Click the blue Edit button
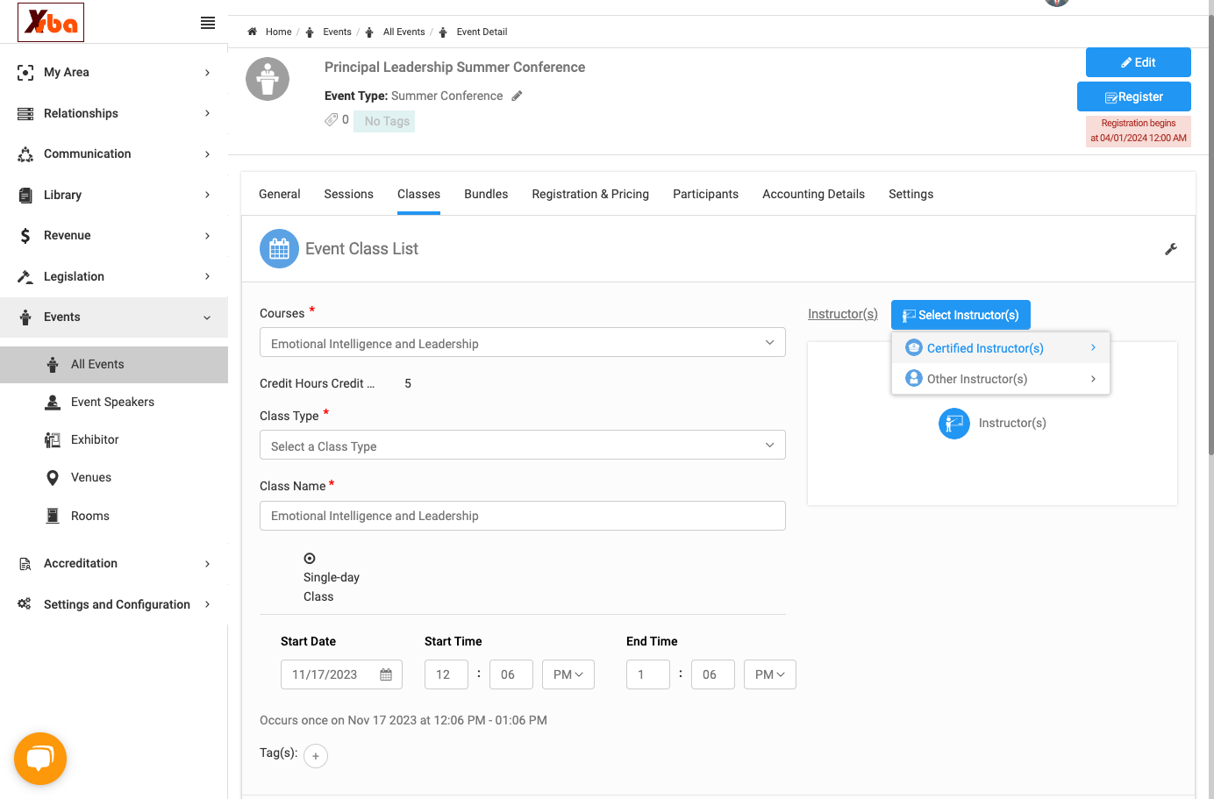The height and width of the screenshot is (799, 1214). click(x=1138, y=62)
